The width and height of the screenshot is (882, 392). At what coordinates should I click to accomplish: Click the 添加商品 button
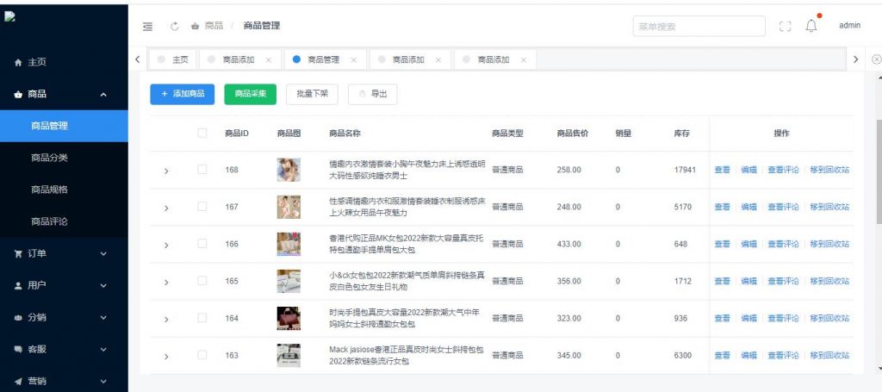(183, 94)
